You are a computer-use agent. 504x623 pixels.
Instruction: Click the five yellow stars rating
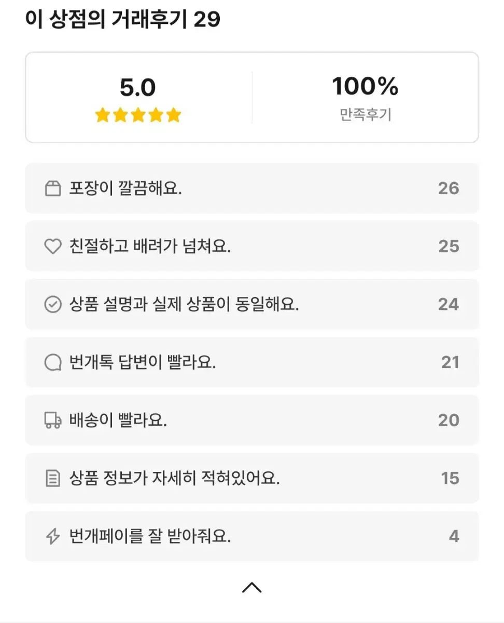point(138,115)
